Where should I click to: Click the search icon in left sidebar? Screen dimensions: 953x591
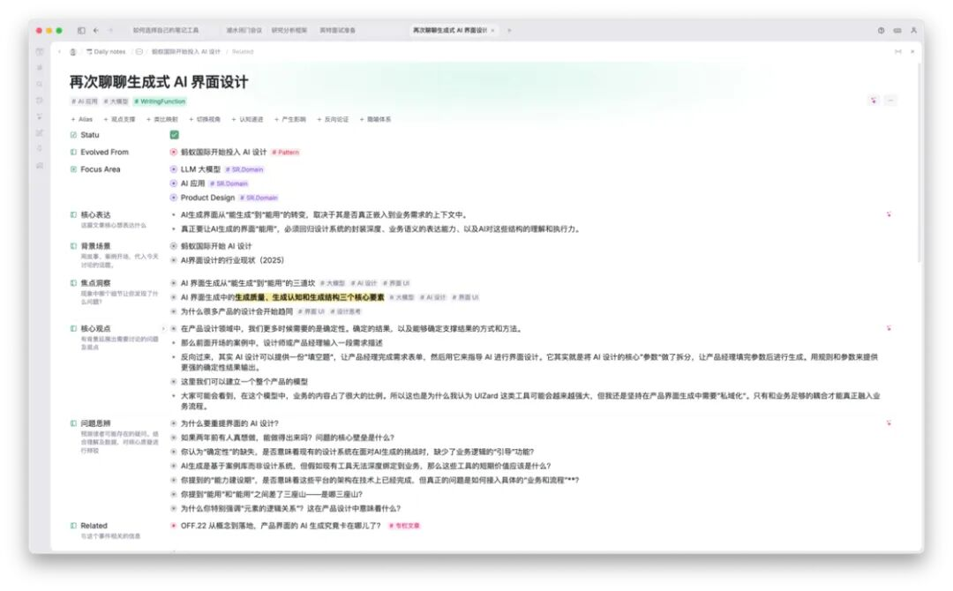(40, 84)
